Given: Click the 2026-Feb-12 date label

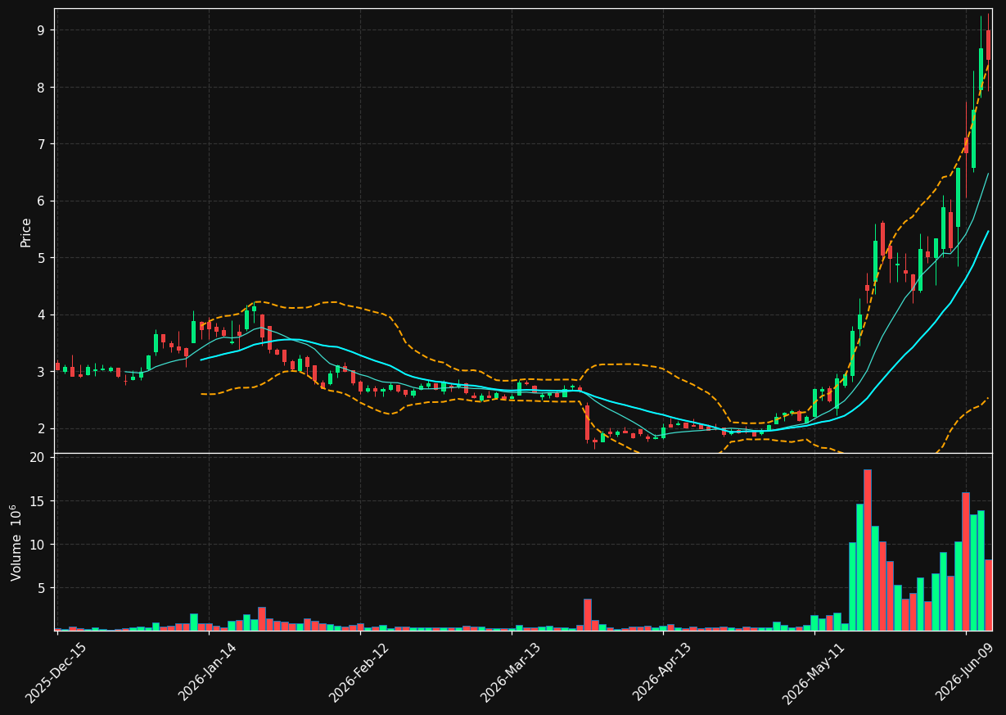Looking at the screenshot, I should click(359, 672).
